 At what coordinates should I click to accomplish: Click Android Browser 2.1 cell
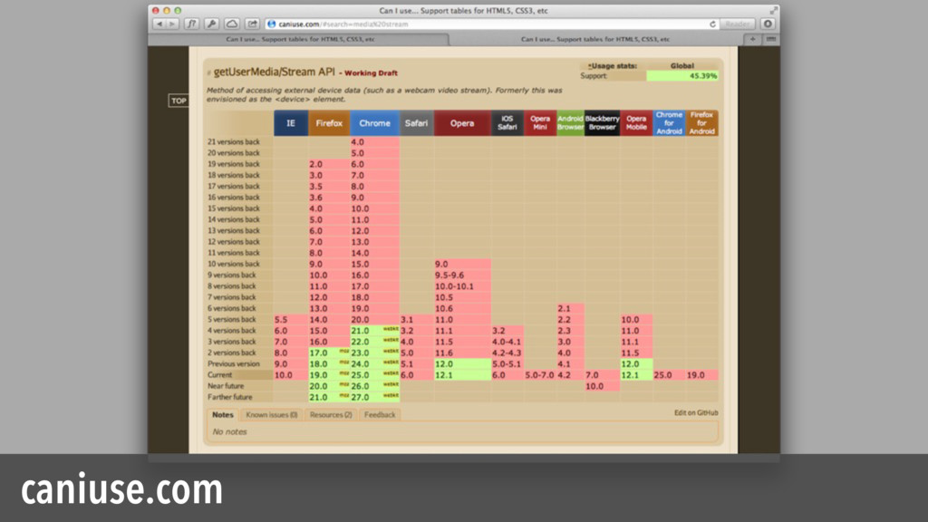click(x=571, y=308)
